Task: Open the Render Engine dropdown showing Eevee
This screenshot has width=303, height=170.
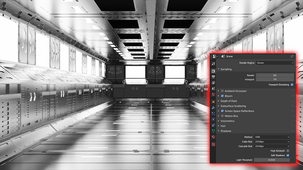Action: [275, 63]
